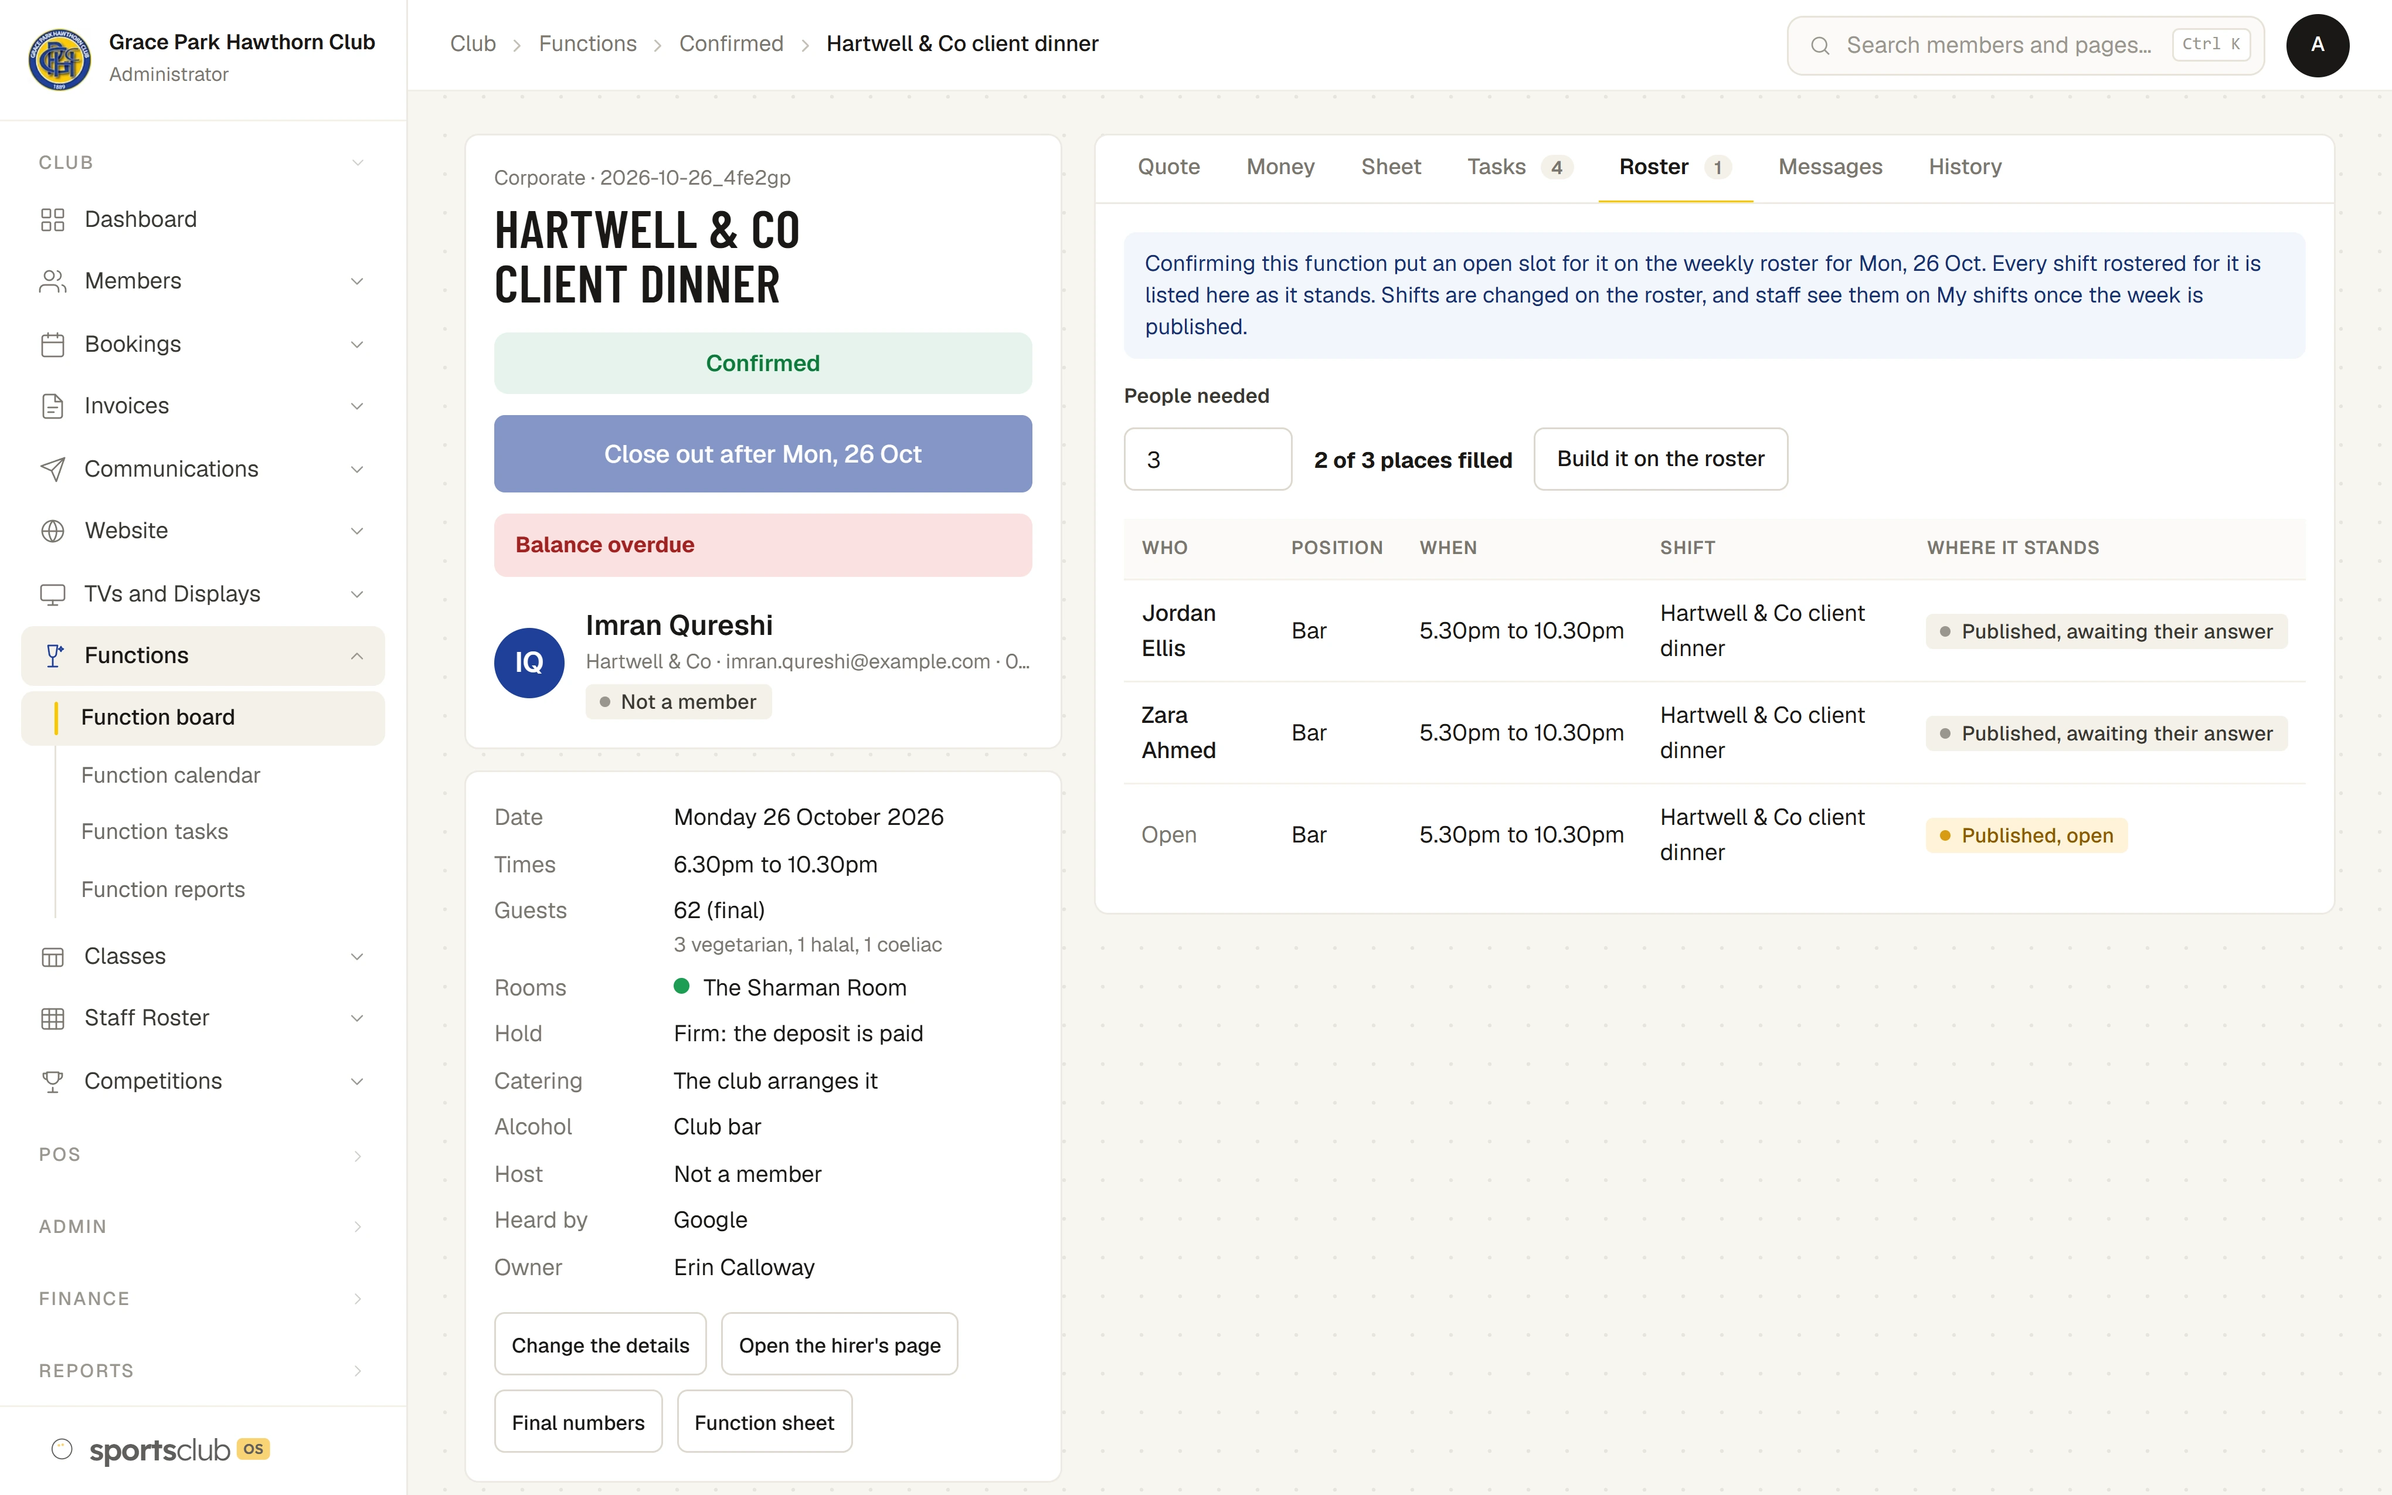Image resolution: width=2392 pixels, height=1495 pixels.
Task: Expand the Staff Roster submenu chevron
Action: click(358, 1018)
